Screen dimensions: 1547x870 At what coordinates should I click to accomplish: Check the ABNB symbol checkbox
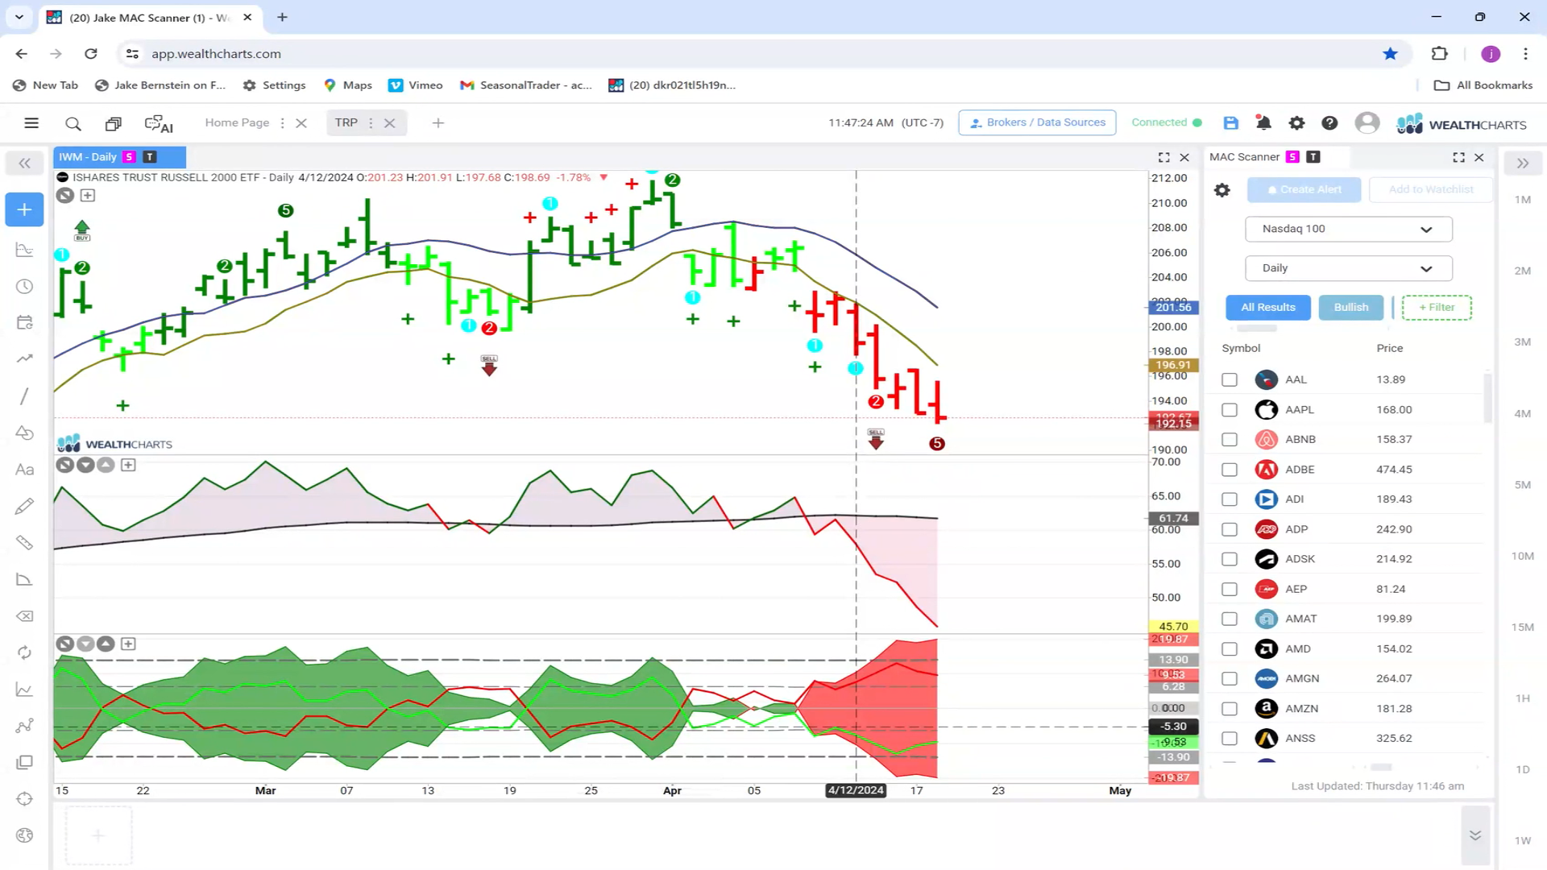click(1229, 440)
